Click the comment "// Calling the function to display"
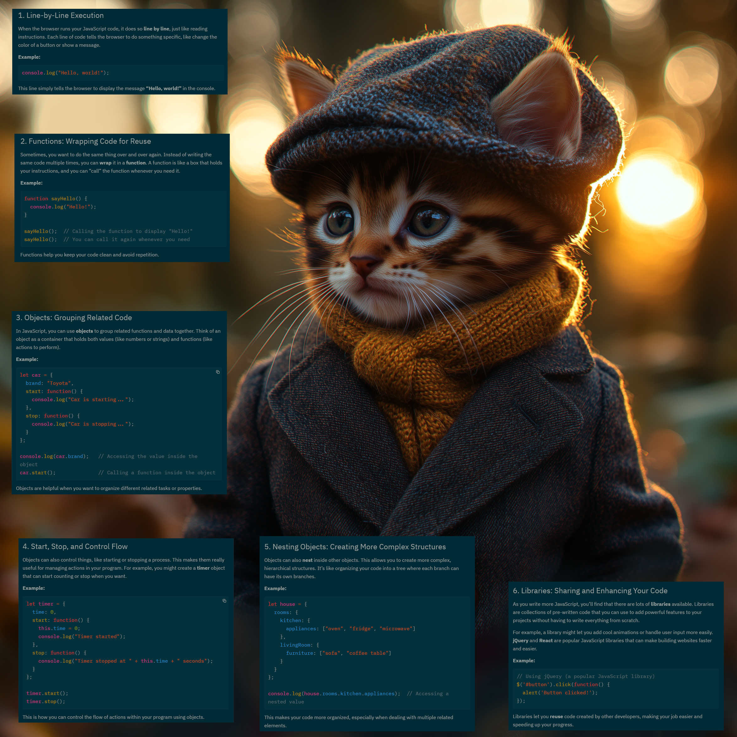737x737 pixels. point(128,231)
